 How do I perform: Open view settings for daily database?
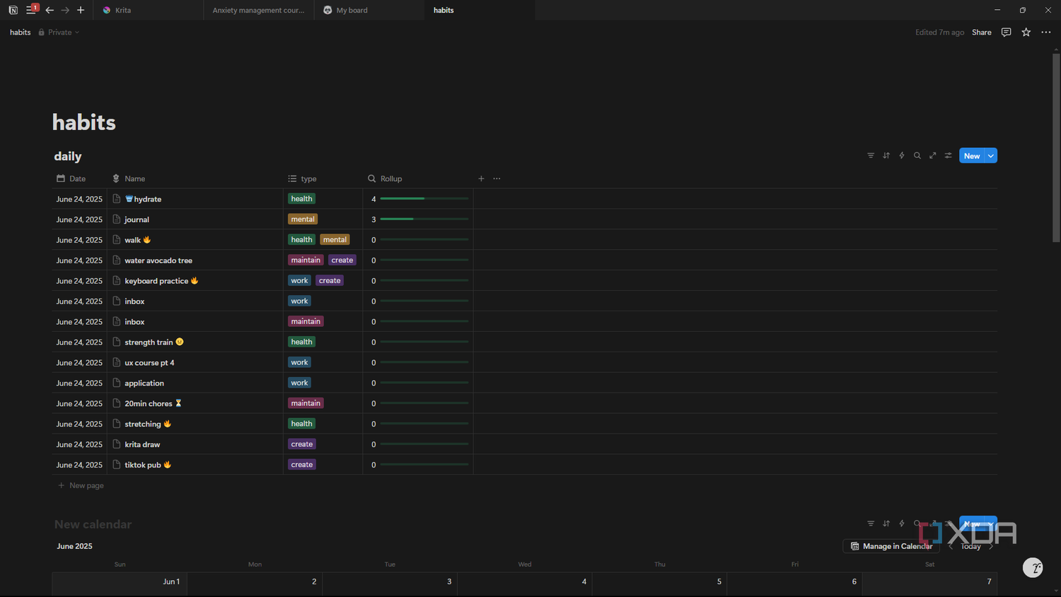(x=949, y=156)
